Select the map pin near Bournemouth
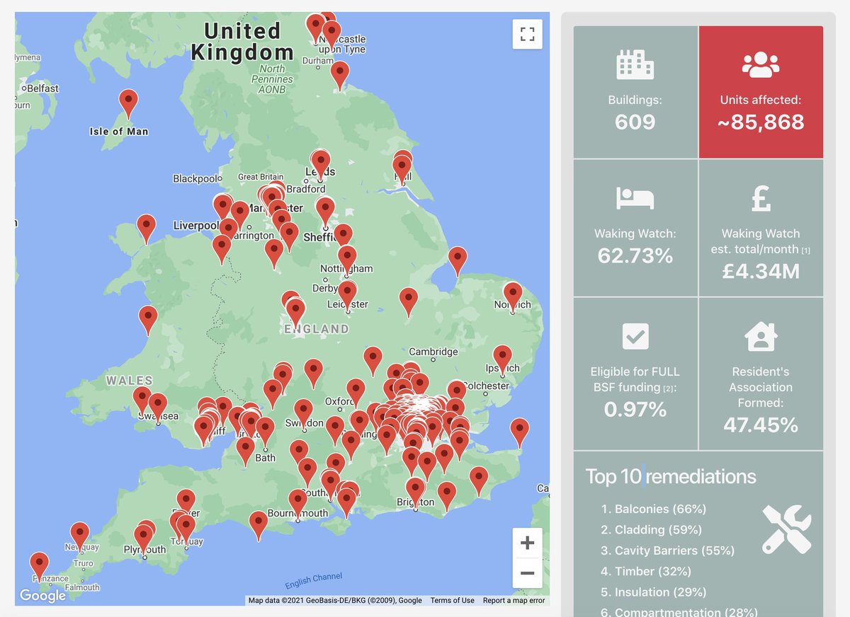This screenshot has height=617, width=850. click(298, 504)
